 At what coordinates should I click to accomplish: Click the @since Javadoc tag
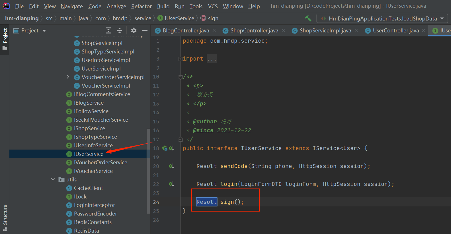tap(203, 130)
